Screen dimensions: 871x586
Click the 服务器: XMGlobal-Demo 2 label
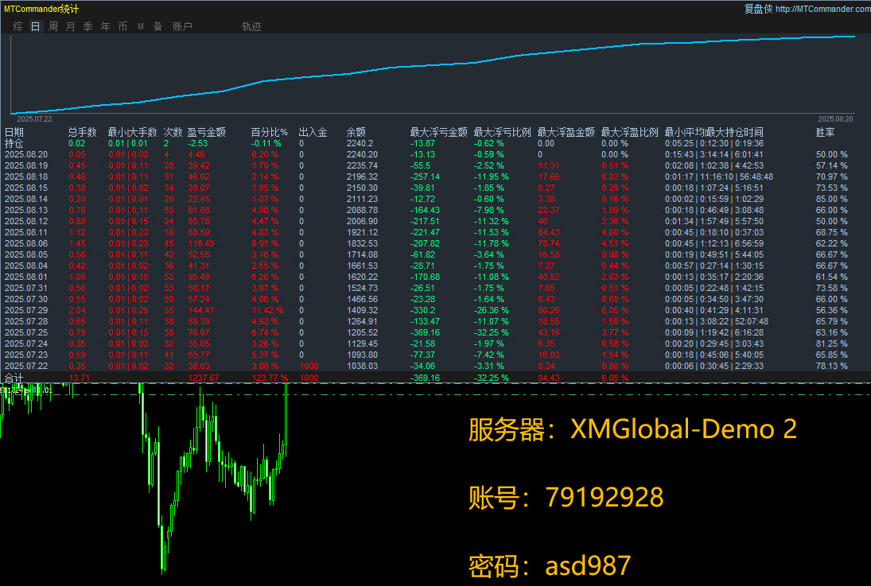click(x=632, y=429)
